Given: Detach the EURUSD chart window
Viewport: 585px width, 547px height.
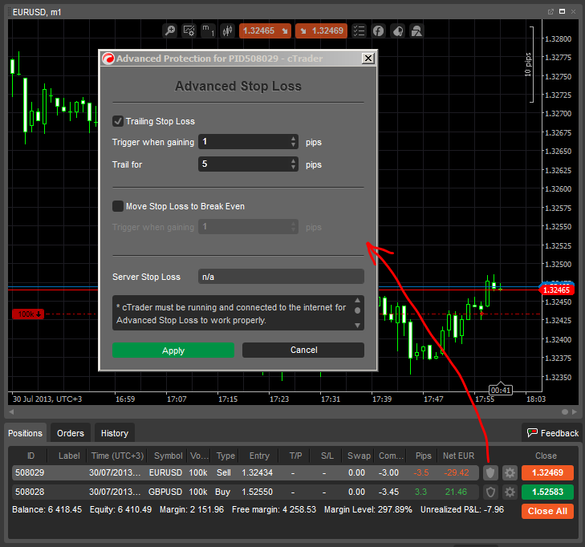Looking at the screenshot, I should click(x=550, y=12).
